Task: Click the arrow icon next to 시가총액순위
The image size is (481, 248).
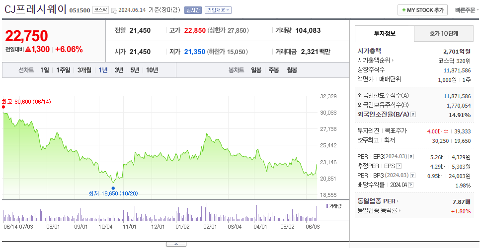Action: (393, 61)
